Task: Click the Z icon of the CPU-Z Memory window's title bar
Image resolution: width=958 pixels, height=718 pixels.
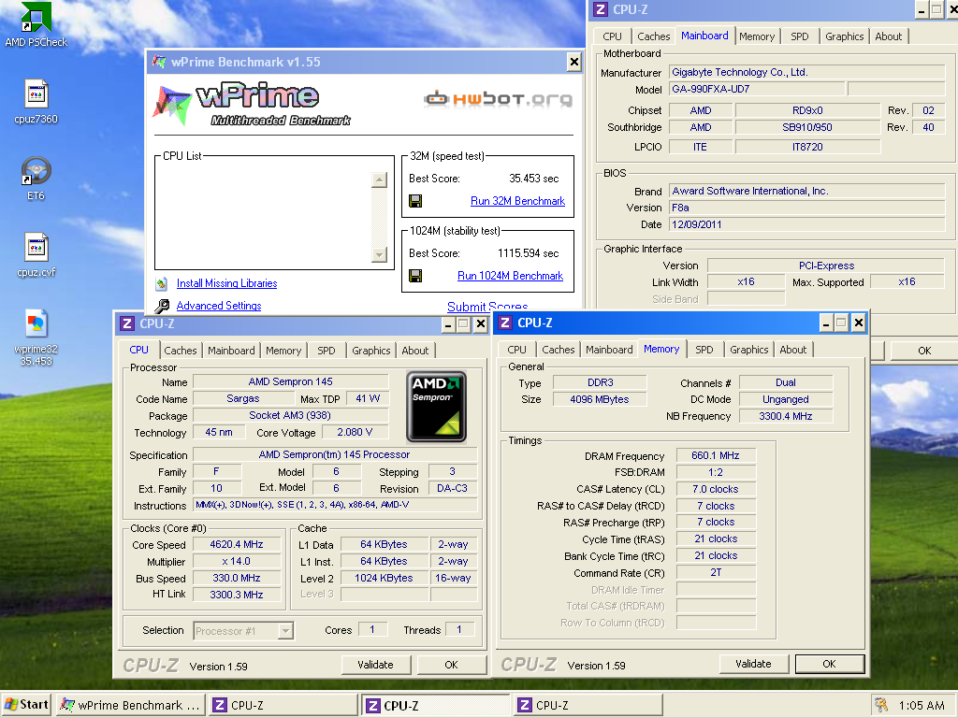Action: click(505, 323)
